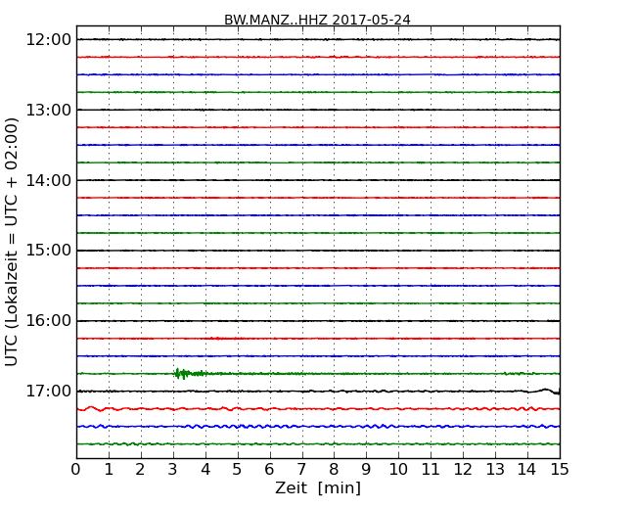Select the 12:00 time tick label

point(48,40)
